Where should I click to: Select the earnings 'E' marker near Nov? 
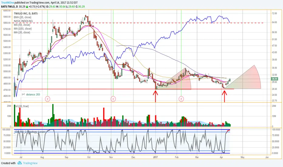click(113, 99)
